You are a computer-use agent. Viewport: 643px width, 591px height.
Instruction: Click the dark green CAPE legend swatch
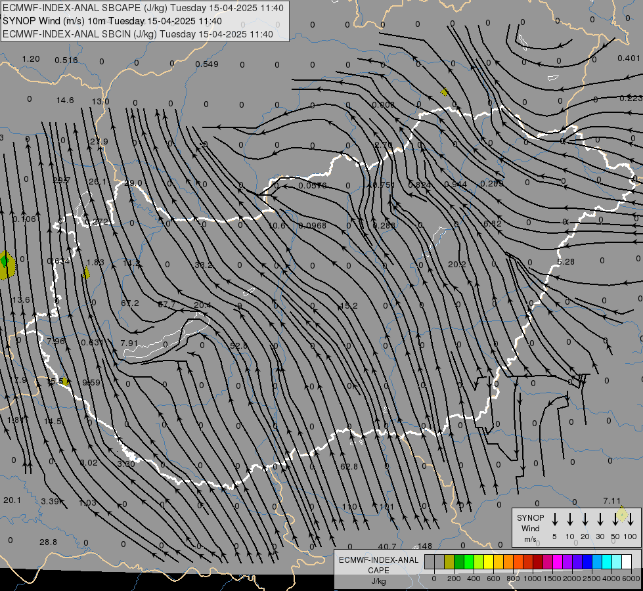pyautogui.click(x=459, y=562)
